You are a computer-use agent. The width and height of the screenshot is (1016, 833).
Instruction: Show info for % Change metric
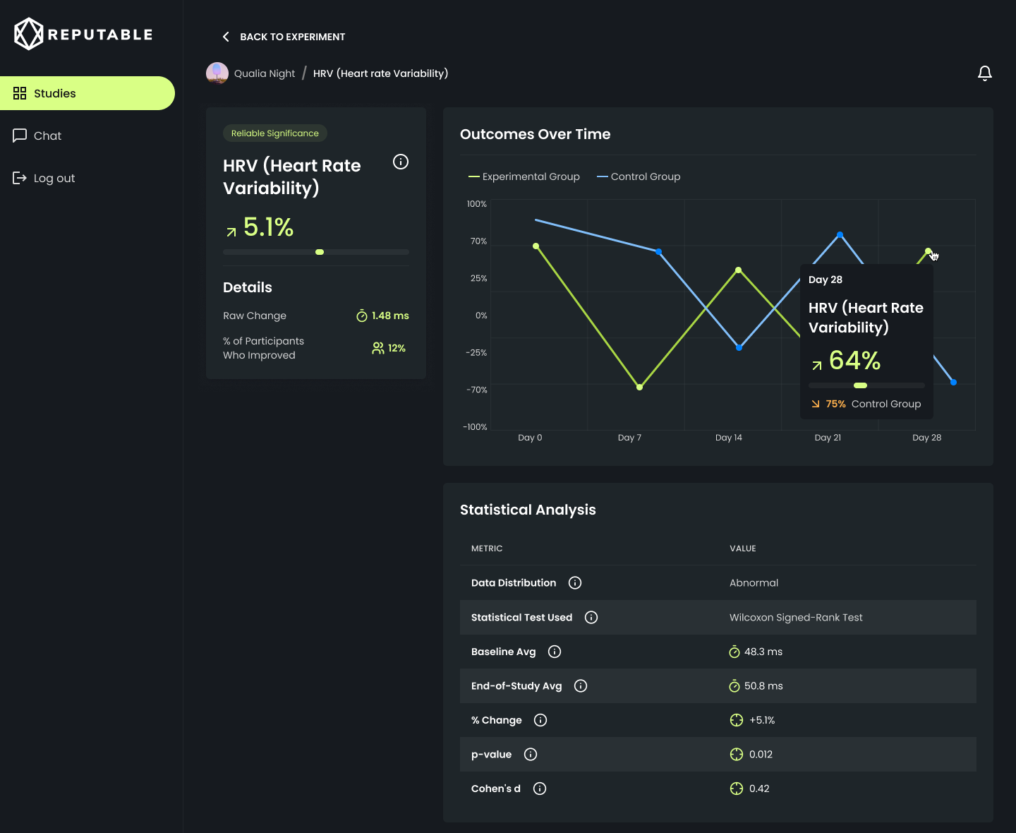[x=540, y=720]
